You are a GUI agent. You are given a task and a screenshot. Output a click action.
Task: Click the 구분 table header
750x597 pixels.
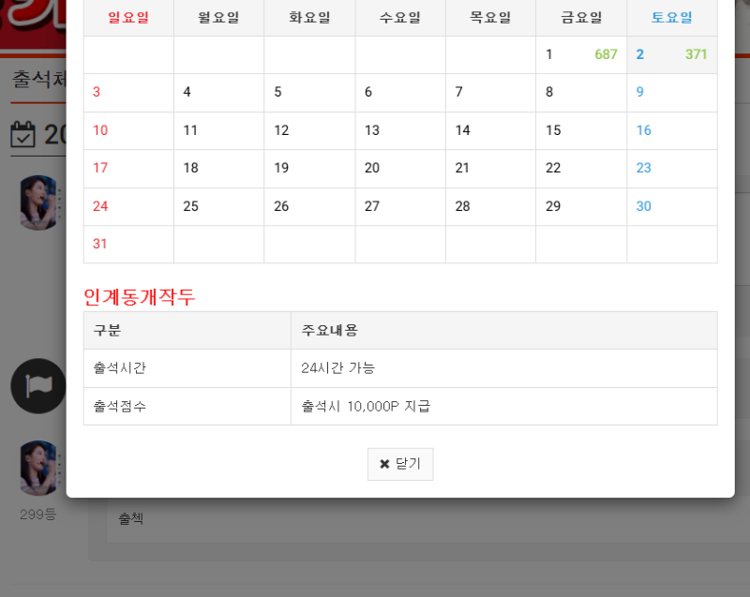[x=187, y=330]
